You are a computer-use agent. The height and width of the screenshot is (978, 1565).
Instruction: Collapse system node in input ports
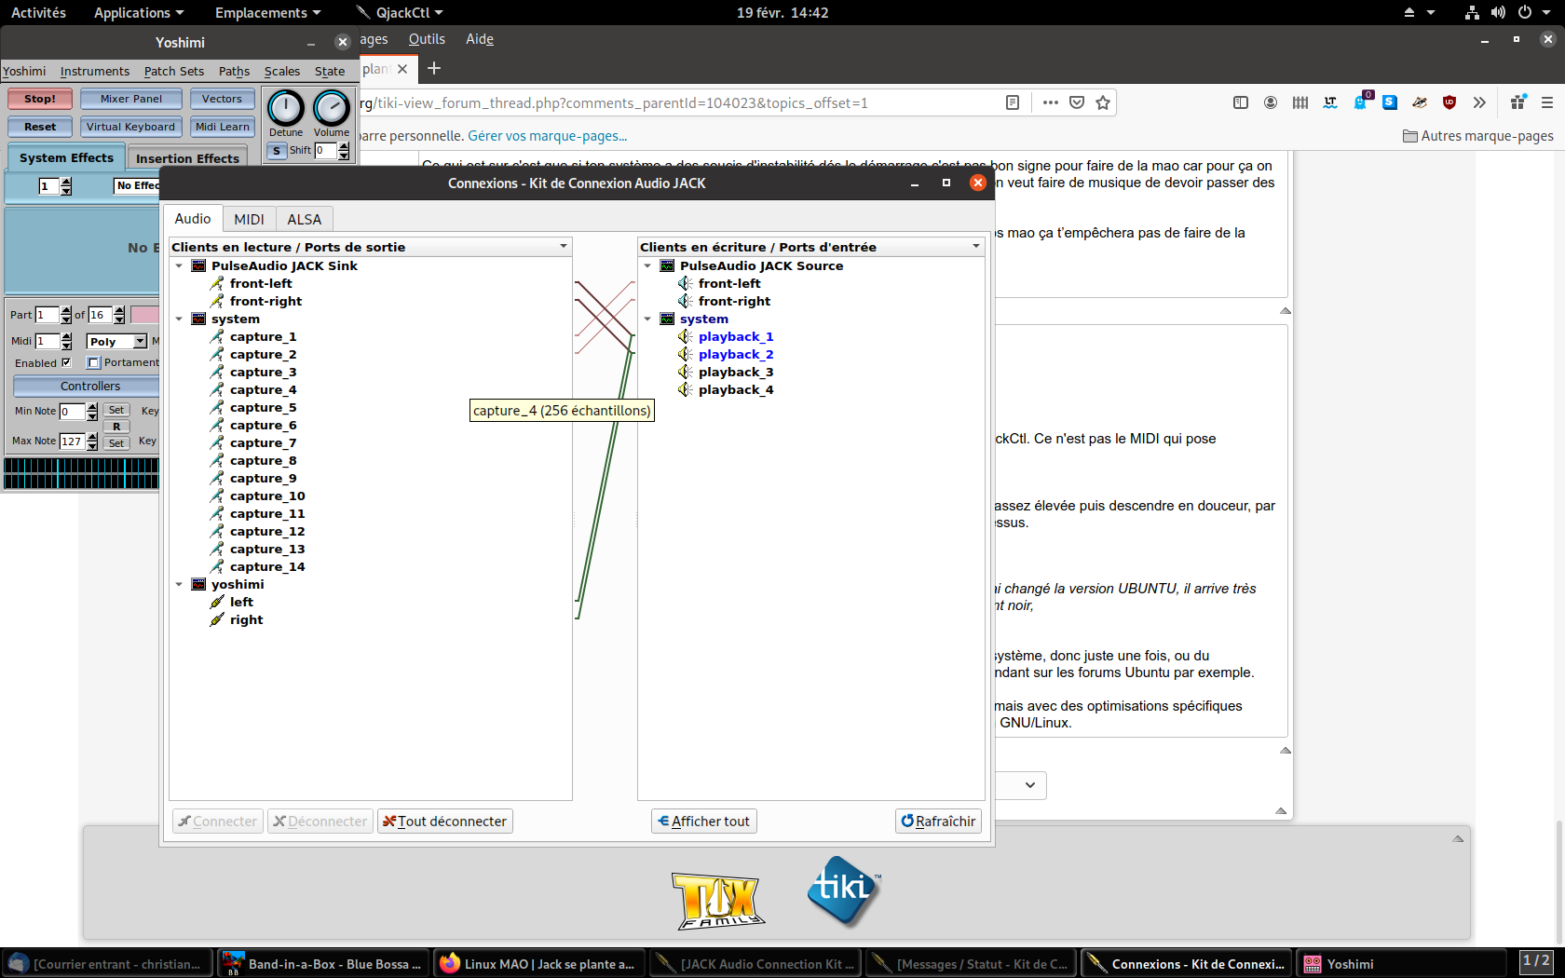(647, 319)
